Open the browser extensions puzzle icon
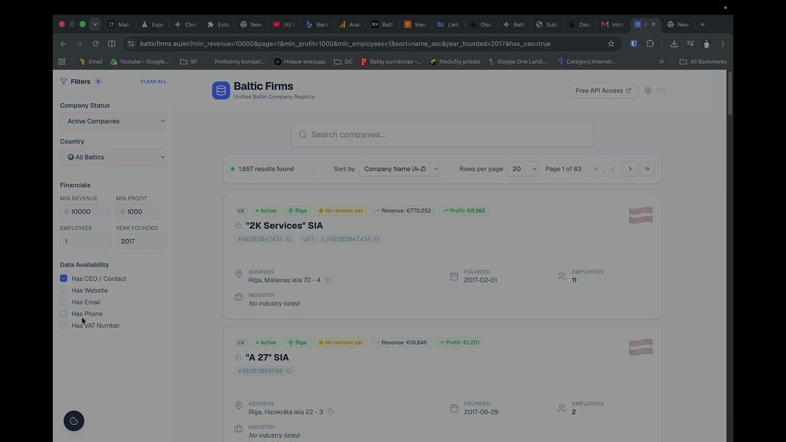 [650, 44]
